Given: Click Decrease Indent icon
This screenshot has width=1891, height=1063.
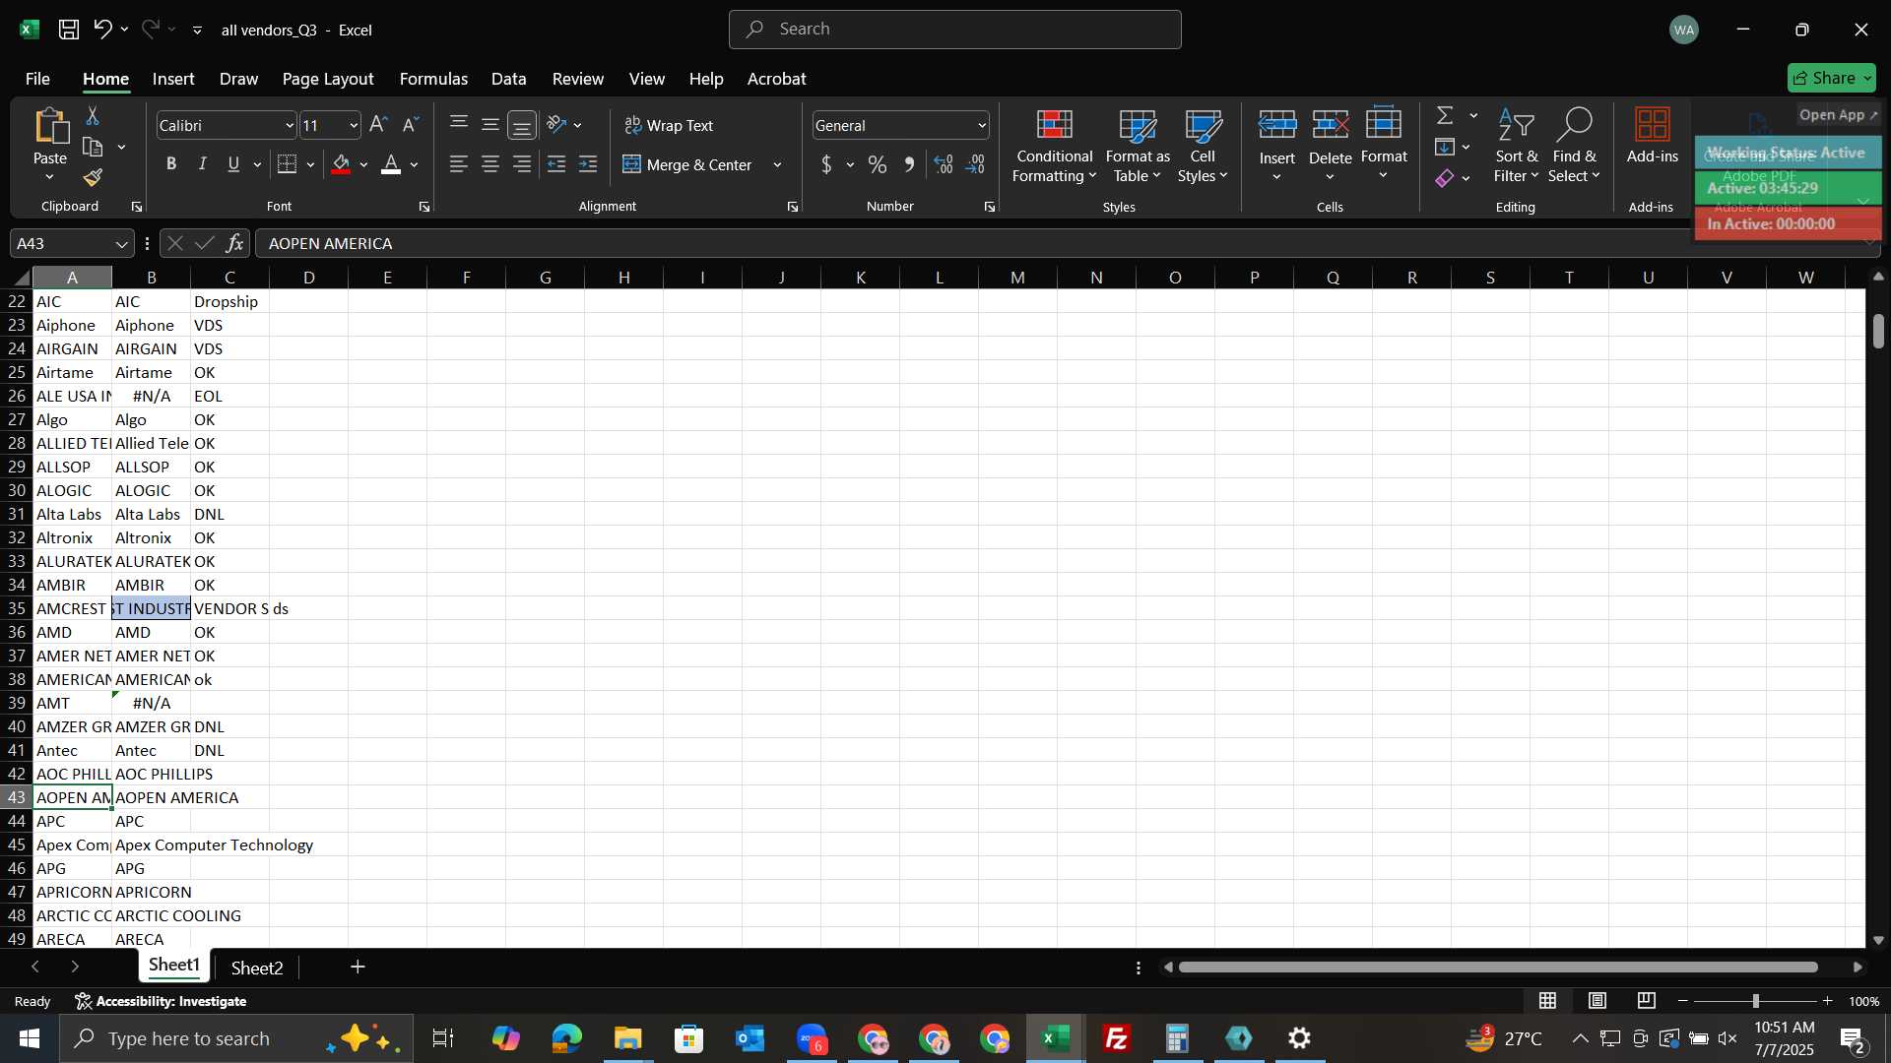Looking at the screenshot, I should 556,164.
